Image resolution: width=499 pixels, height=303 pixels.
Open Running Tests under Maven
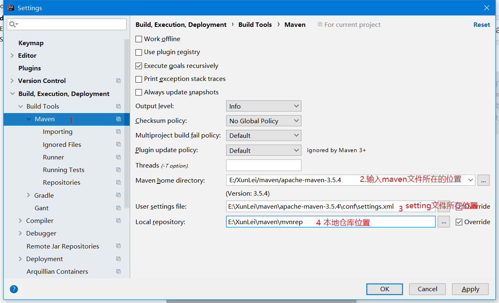pyautogui.click(x=64, y=170)
